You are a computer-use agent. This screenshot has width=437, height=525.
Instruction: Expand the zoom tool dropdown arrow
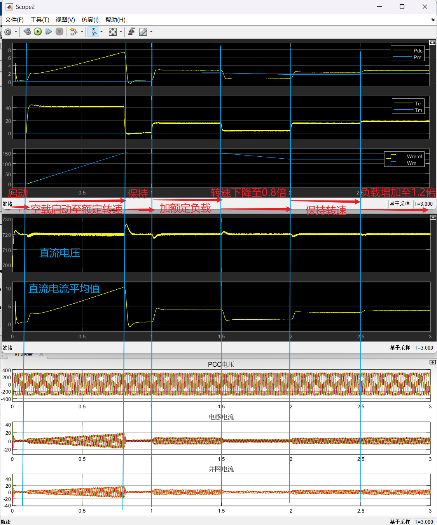tap(101, 32)
